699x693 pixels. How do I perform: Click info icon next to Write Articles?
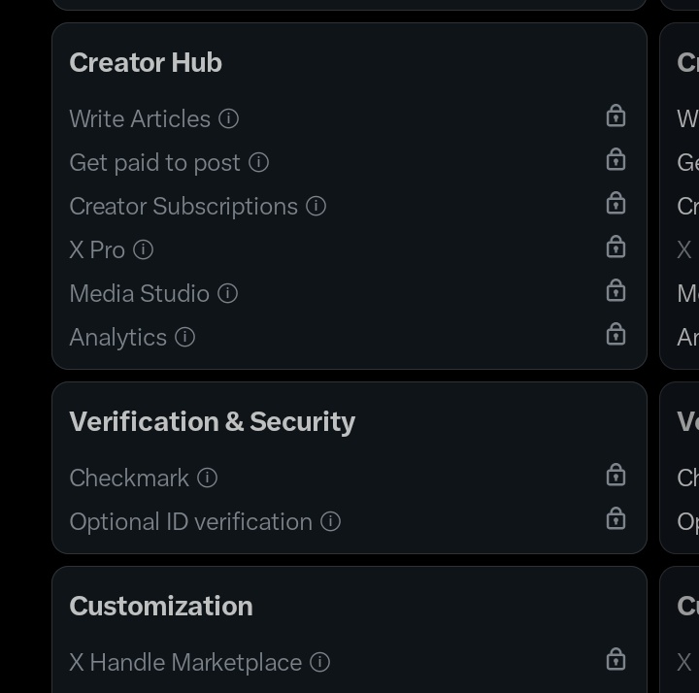coord(229,118)
